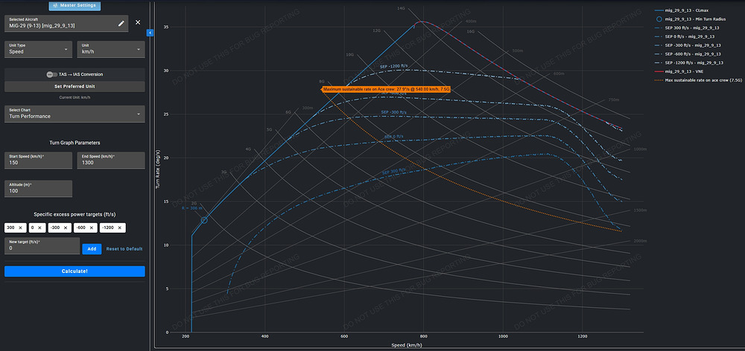Open the Select Chart dropdown
745x351 pixels.
tap(74, 114)
